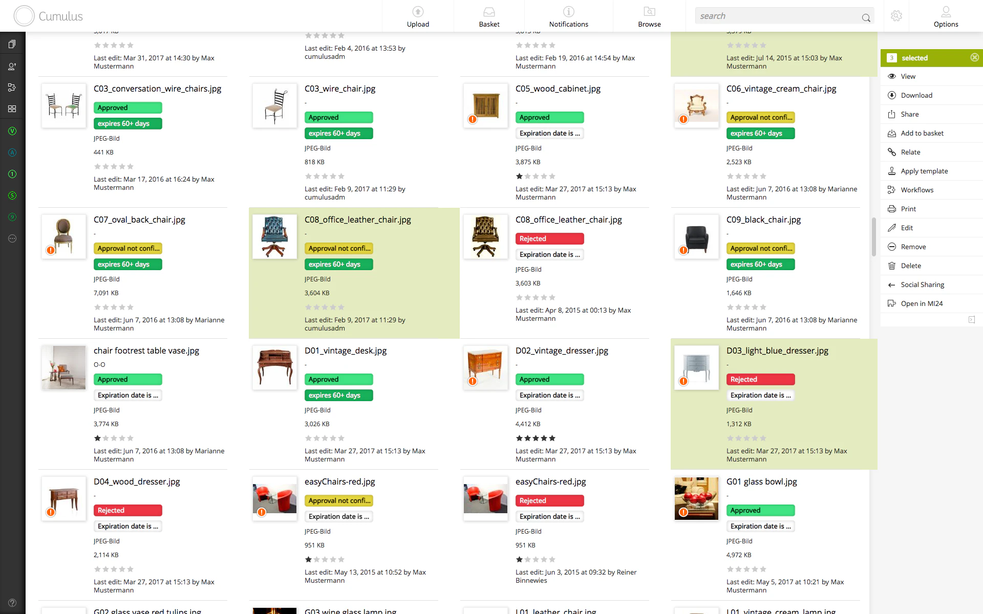The height and width of the screenshot is (614, 983).
Task: Select the D03_light_blue_dresser.jpg thumbnail
Action: 696,368
